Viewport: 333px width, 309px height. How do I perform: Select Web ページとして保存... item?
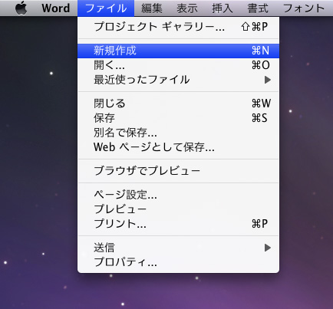178,147
